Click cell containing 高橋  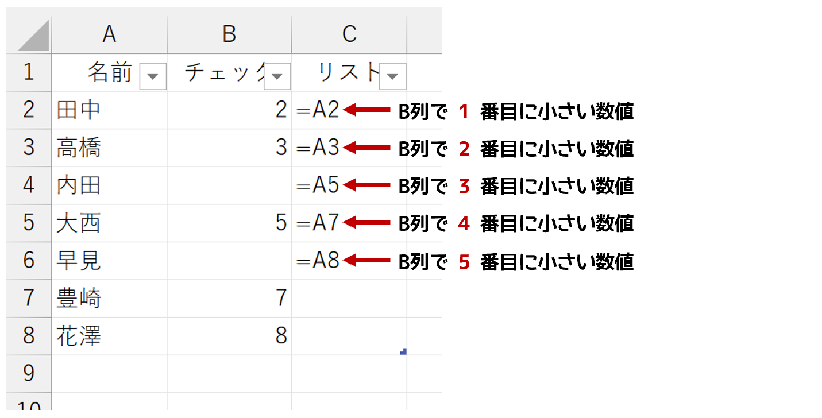pos(109,148)
